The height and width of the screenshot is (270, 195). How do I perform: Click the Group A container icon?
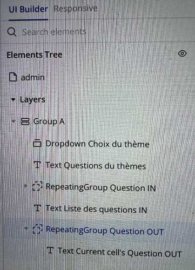[25, 121]
